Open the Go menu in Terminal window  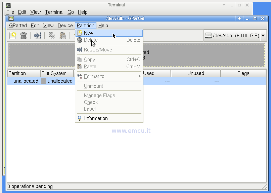[x=71, y=12]
